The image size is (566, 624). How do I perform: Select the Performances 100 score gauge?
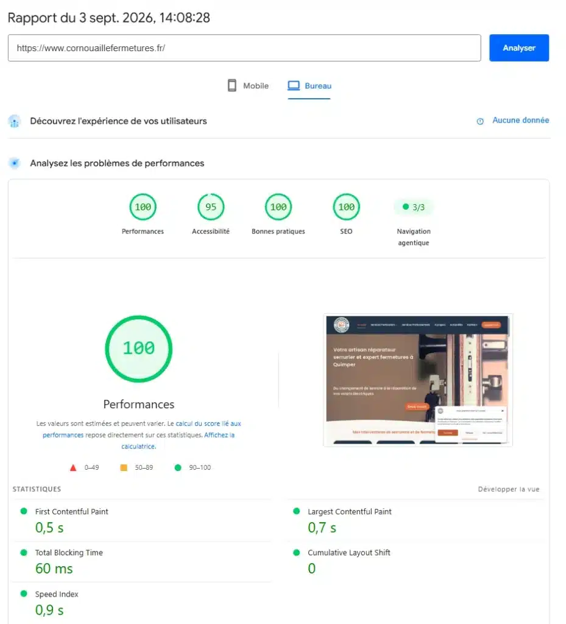143,207
